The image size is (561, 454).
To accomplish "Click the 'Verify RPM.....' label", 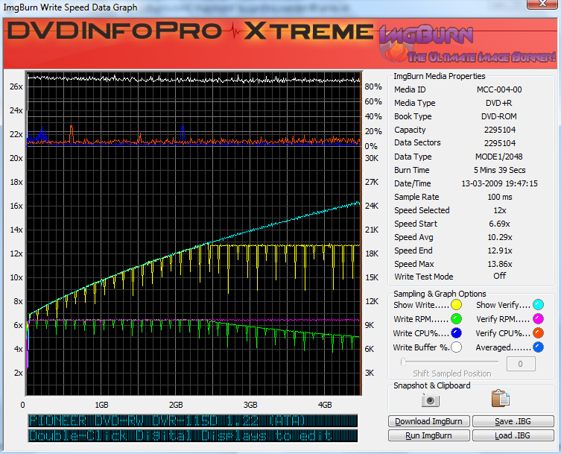I will click(x=503, y=319).
